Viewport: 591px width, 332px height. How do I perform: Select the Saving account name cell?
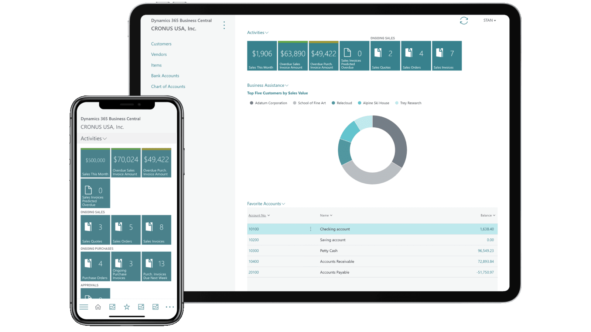coord(333,240)
